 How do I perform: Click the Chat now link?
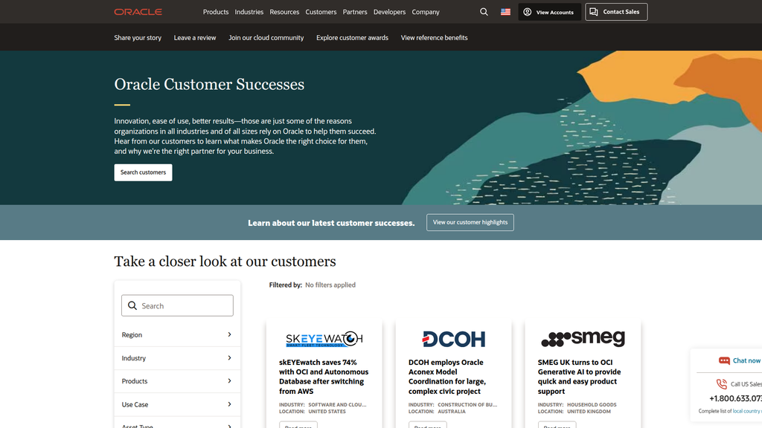click(746, 360)
